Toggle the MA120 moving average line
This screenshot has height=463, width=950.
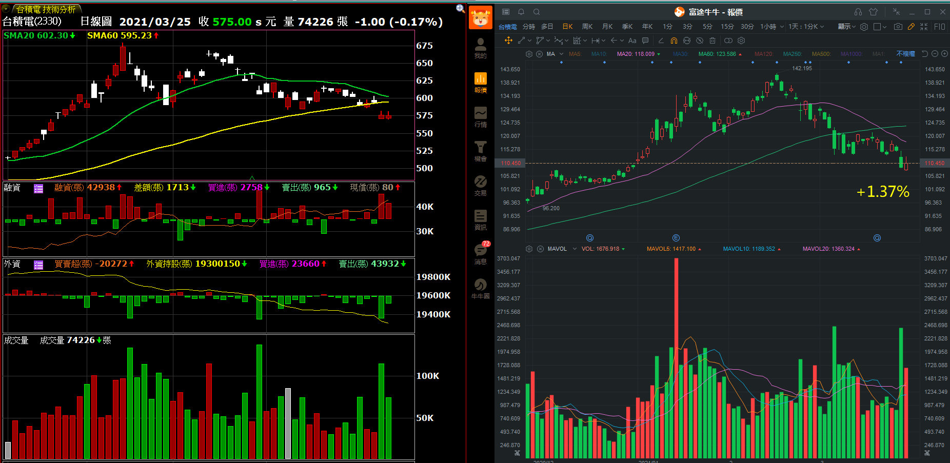(x=764, y=54)
